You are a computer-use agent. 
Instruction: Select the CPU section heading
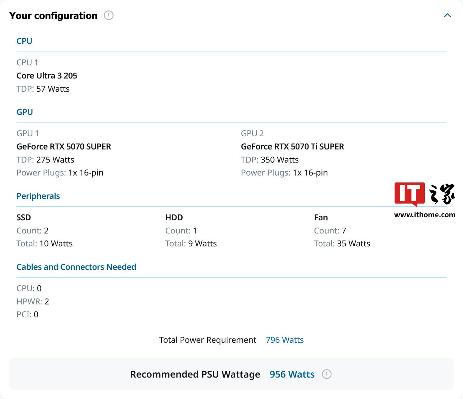(x=24, y=41)
